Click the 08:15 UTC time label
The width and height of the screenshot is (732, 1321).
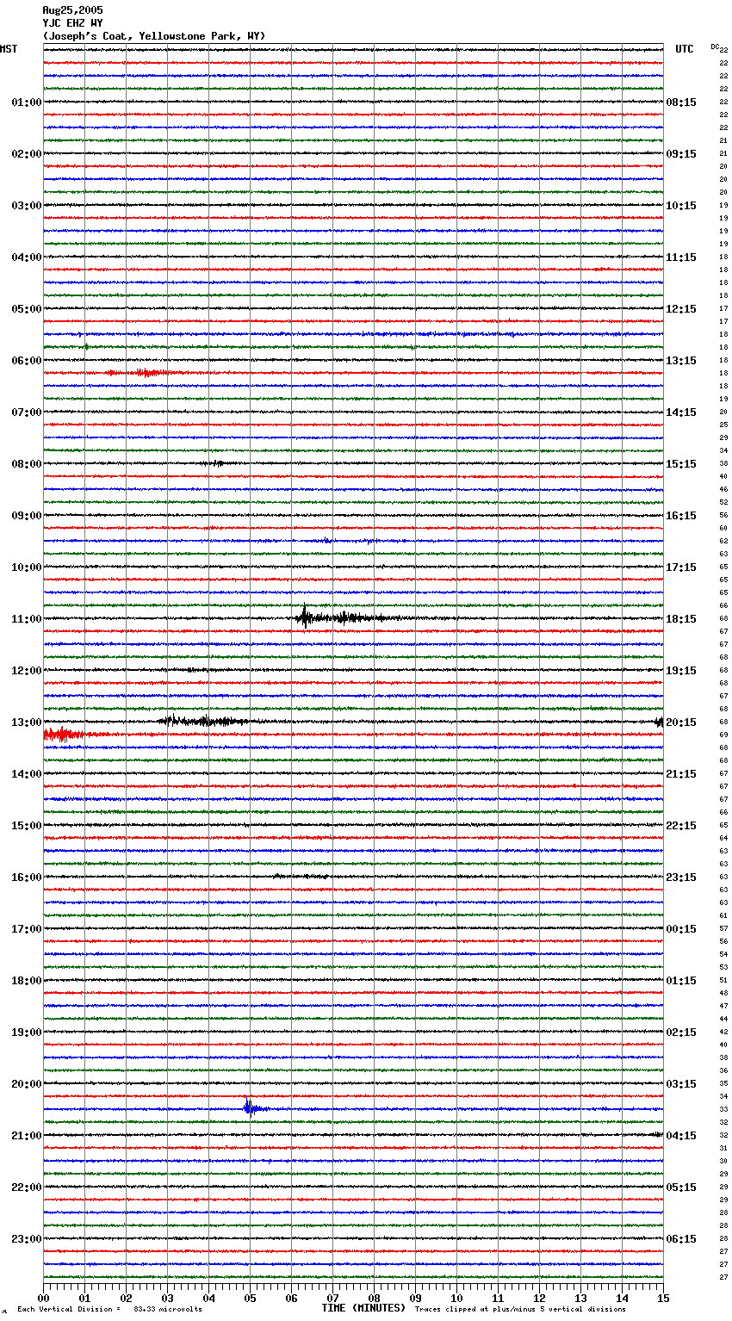point(681,102)
